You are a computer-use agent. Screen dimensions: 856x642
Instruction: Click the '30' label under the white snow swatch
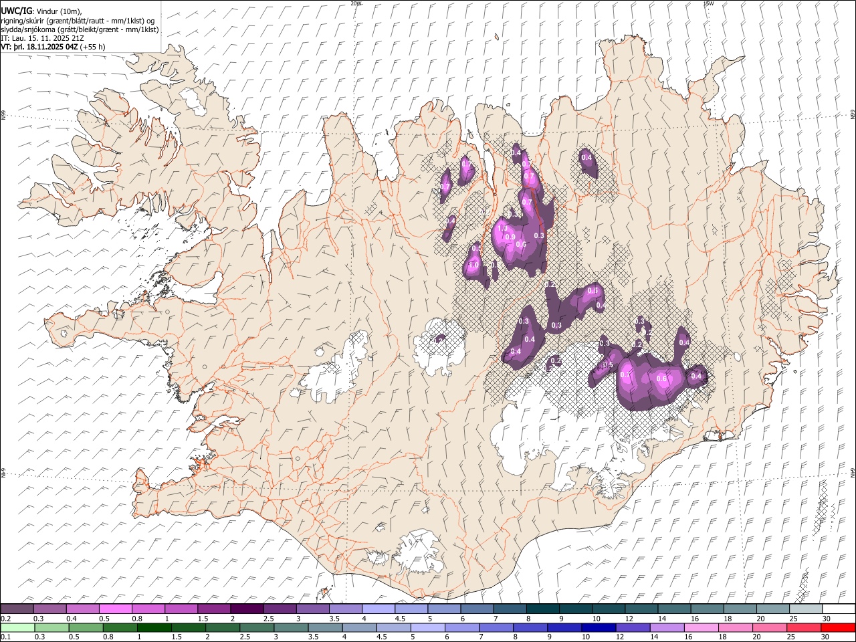point(826,619)
